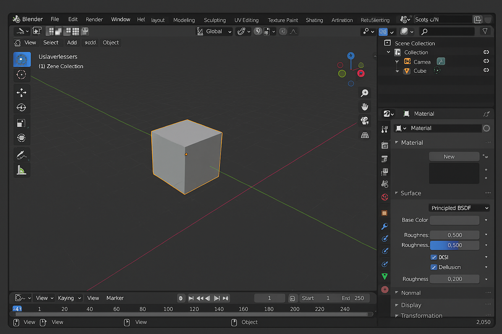
Task: Open the Principled BSDF dropdown
Action: coord(459,208)
